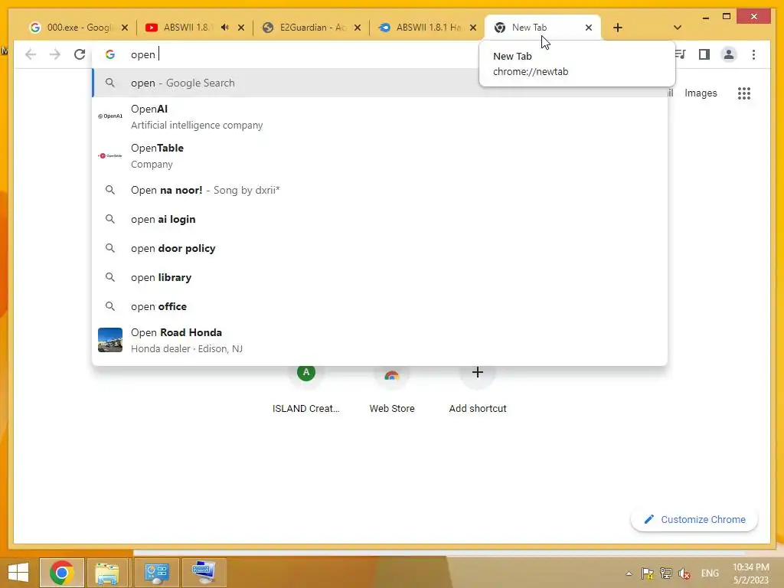This screenshot has height=588, width=784.
Task: Open the Windows Start button
Action: point(18,573)
